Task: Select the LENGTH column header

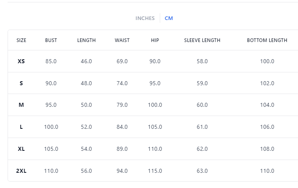Action: point(86,40)
